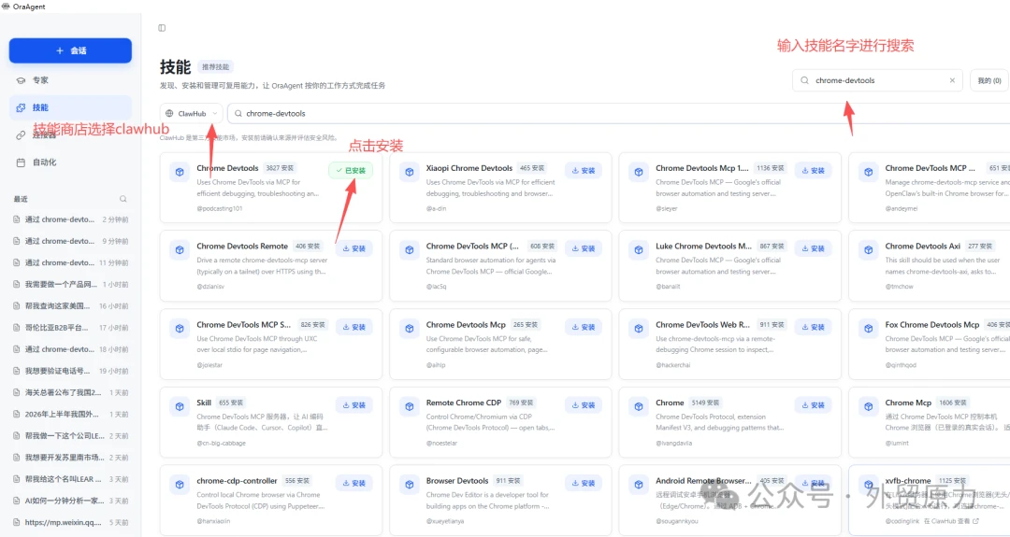1010x537 pixels.
Task: Select 技能 in the sidebar
Action: point(70,107)
